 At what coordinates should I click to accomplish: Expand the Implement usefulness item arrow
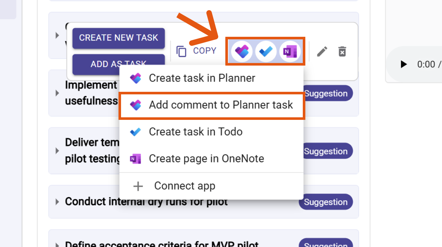coord(57,93)
